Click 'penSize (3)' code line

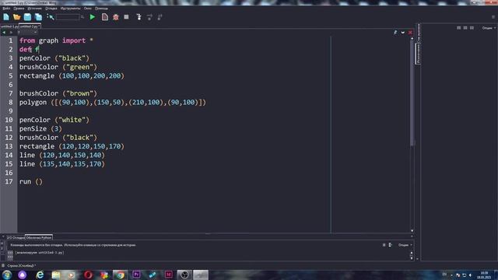pyautogui.click(x=40, y=129)
